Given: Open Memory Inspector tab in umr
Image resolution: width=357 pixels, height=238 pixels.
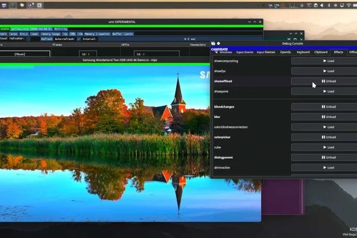Looking at the screenshot, I should (x=97, y=34).
